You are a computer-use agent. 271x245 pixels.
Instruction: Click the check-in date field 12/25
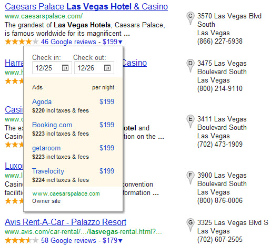click(x=52, y=68)
